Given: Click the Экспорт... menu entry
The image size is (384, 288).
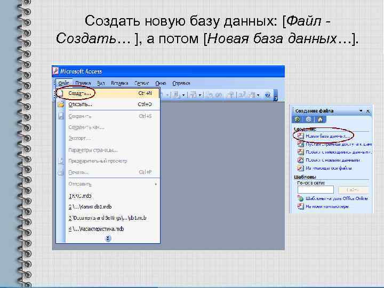Looking at the screenshot, I should point(108,138).
